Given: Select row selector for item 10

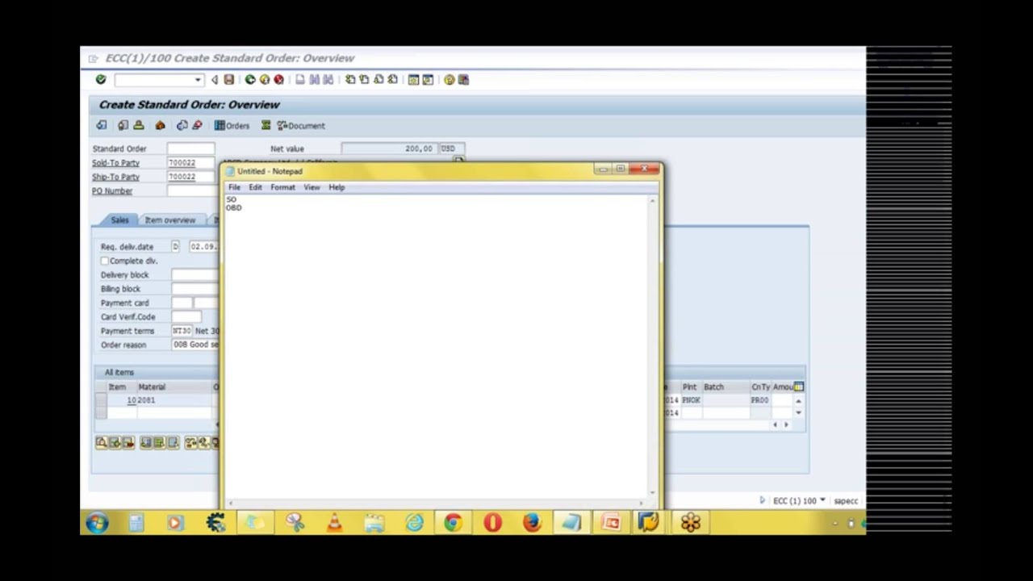Looking at the screenshot, I should 101,400.
